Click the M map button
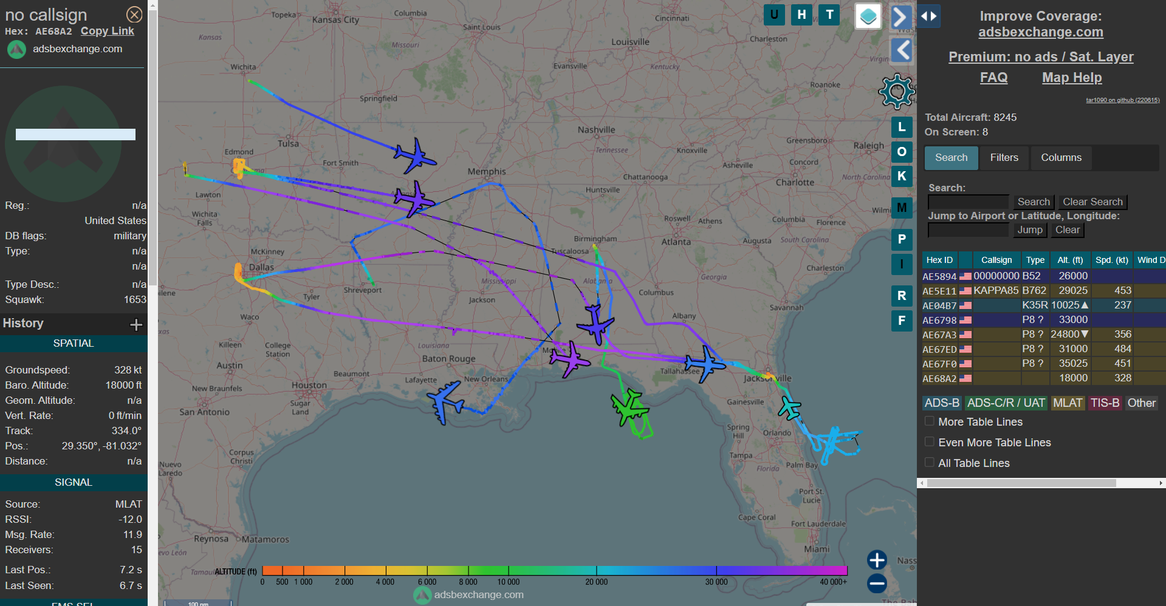Viewport: 1166px width, 606px height. point(902,208)
